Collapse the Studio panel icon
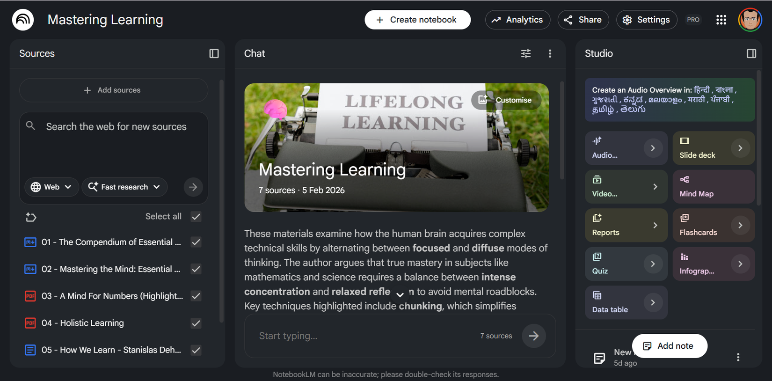The height and width of the screenshot is (381, 772). (751, 53)
